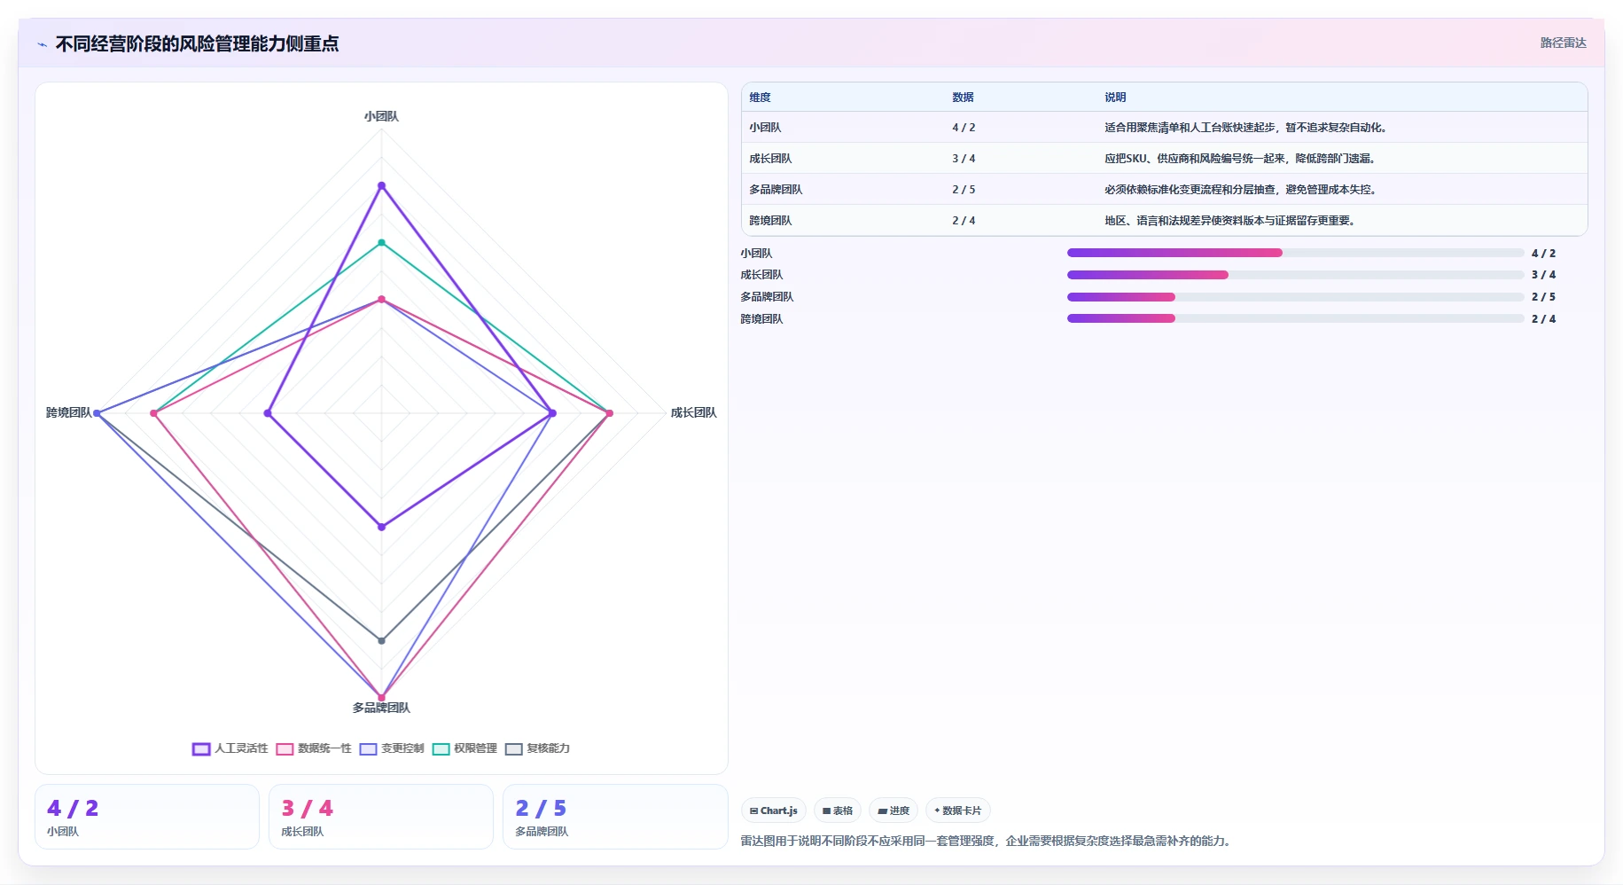Viewport: 1623px width, 885px height.
Task: Click the gray 复核能力 point on 多品牌团队 axis
Action: click(382, 640)
